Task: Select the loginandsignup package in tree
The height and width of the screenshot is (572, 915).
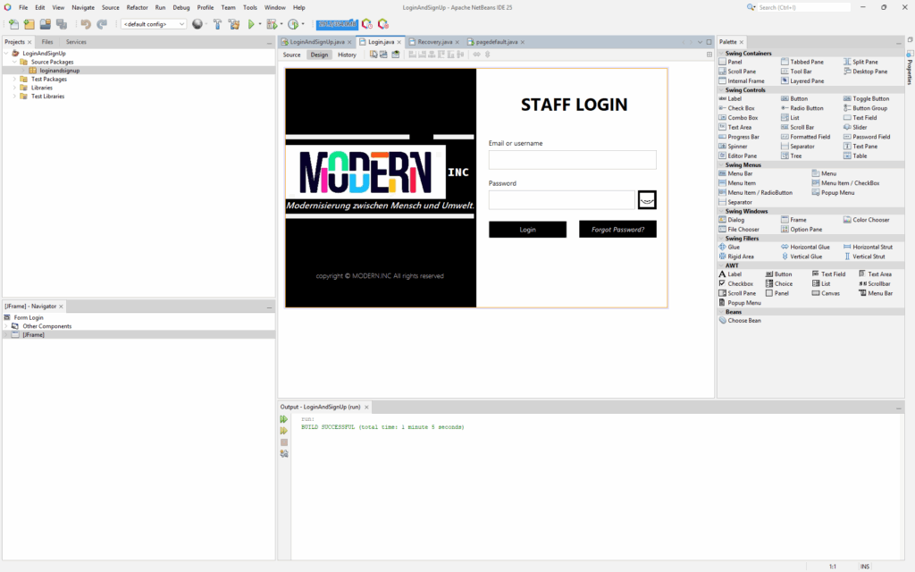Action: click(60, 71)
